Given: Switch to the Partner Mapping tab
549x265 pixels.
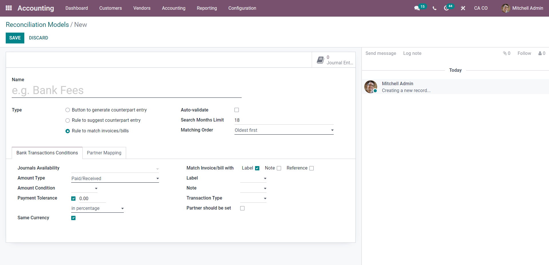Looking at the screenshot, I should coord(104,153).
